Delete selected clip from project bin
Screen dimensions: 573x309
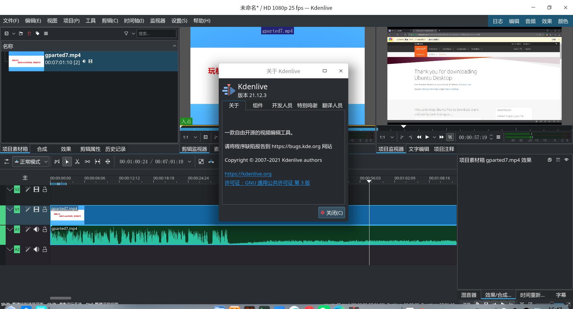[x=29, y=33]
